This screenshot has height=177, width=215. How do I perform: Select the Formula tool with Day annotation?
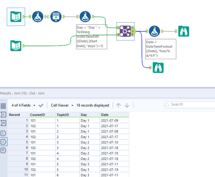coord(85,17)
